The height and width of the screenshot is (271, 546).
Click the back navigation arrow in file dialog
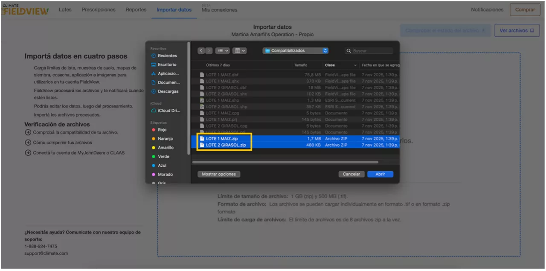[x=201, y=51]
